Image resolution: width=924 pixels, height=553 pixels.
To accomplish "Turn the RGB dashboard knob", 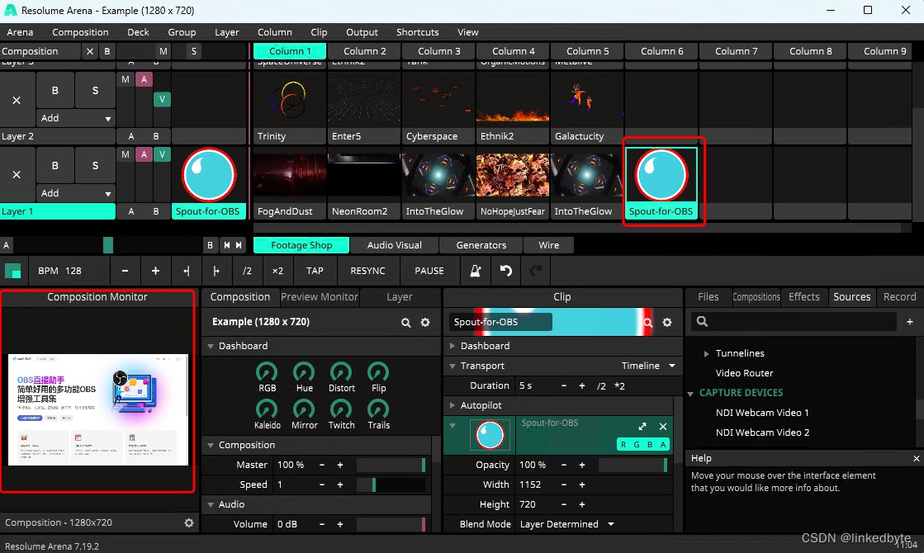I will tap(267, 372).
